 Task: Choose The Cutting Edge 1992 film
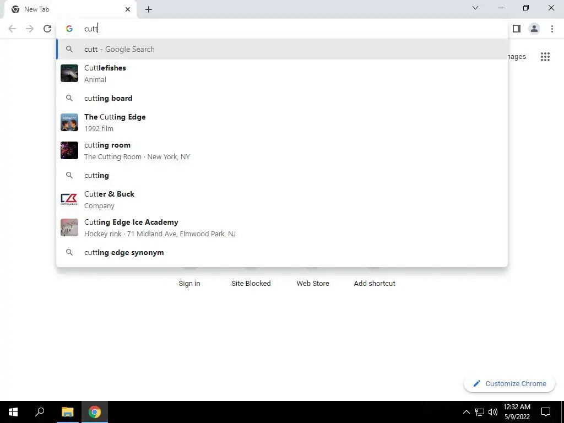[x=283, y=123]
